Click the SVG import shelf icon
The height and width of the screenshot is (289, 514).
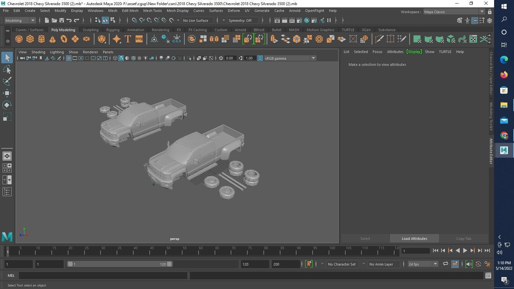pyautogui.click(x=139, y=39)
